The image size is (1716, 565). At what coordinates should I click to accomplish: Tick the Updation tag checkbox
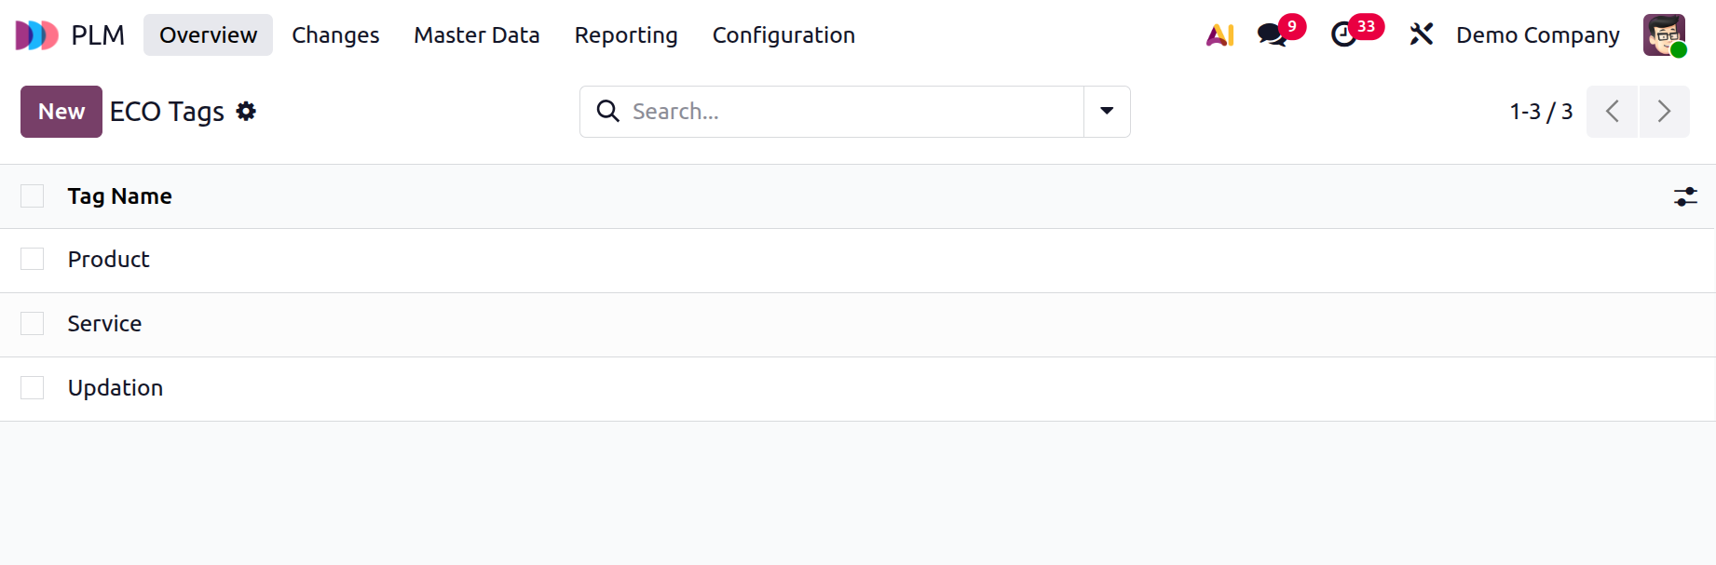point(33,388)
